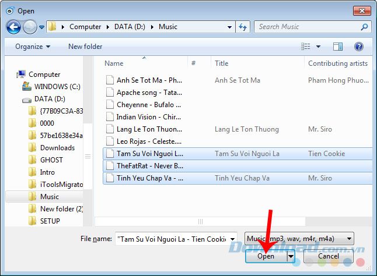Click the Forward navigation arrow
Viewport: 377px width, 276px height.
30,27
